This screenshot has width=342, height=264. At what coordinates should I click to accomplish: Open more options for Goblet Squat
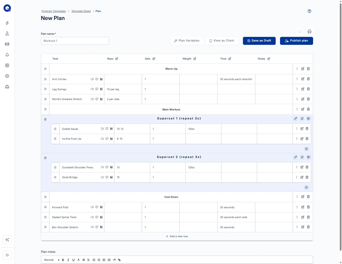[297, 129]
